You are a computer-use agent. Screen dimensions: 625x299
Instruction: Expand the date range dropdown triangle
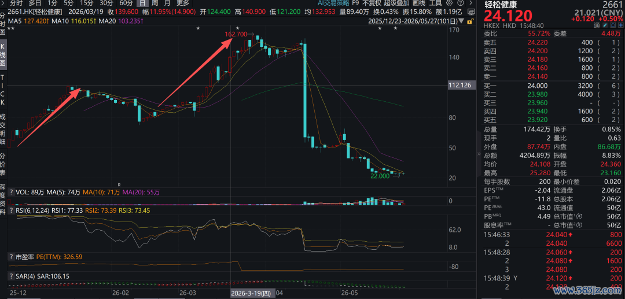[461, 21]
